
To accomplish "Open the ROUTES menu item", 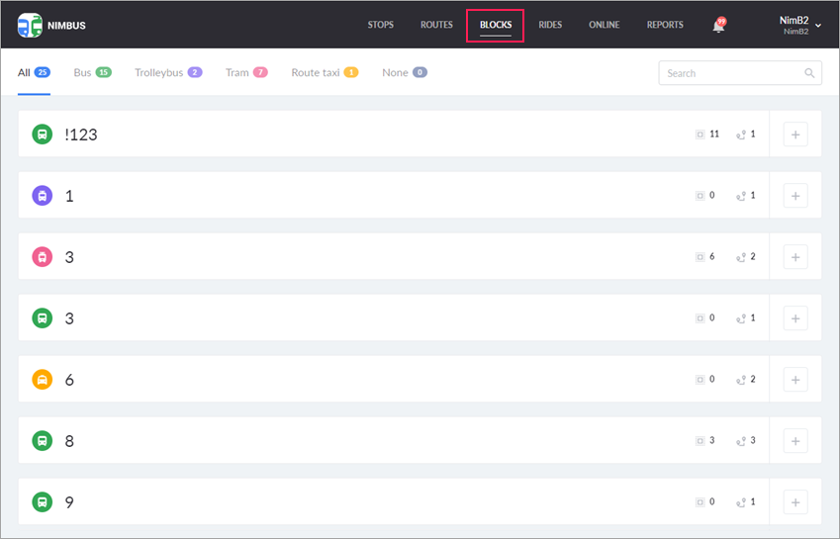I will [436, 25].
